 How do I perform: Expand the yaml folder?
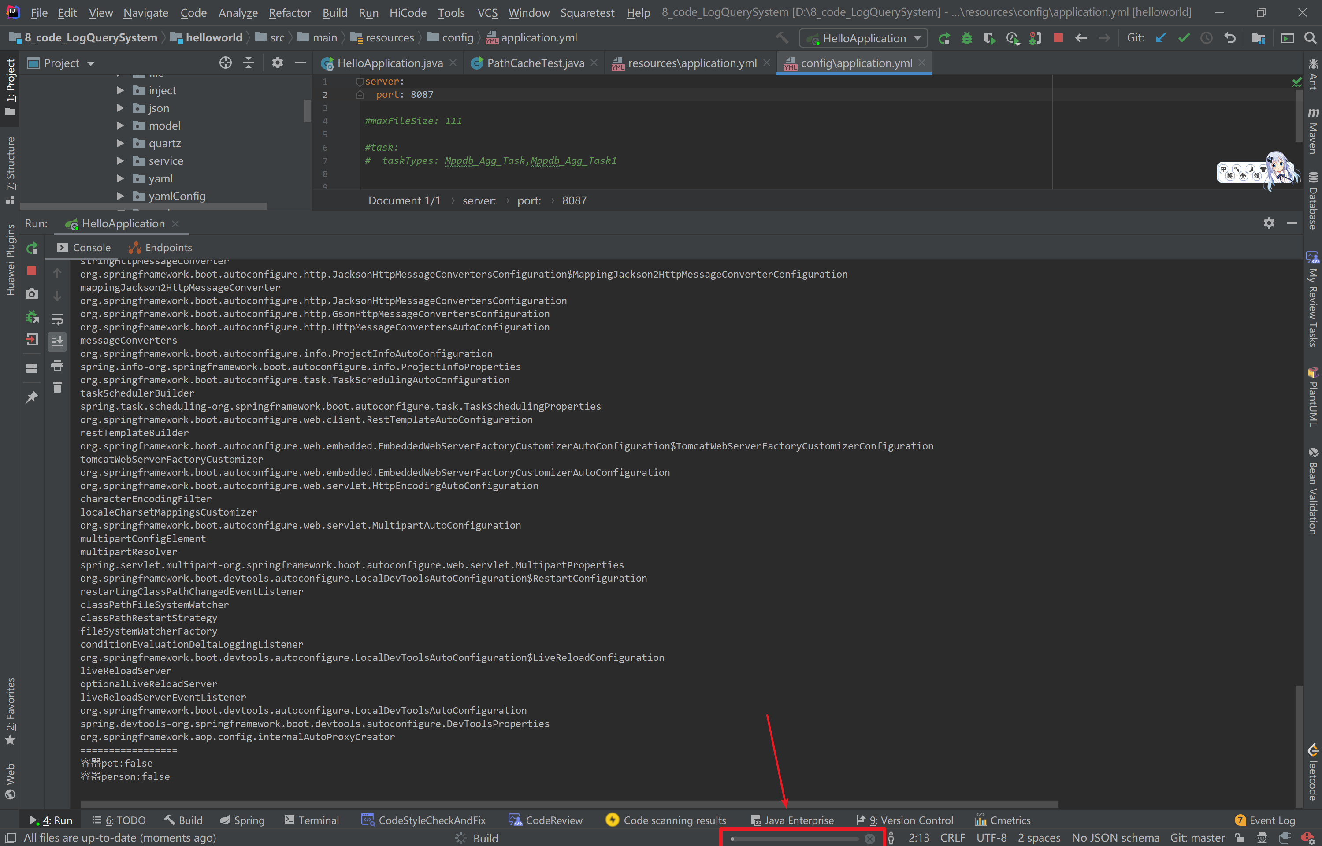(x=120, y=178)
